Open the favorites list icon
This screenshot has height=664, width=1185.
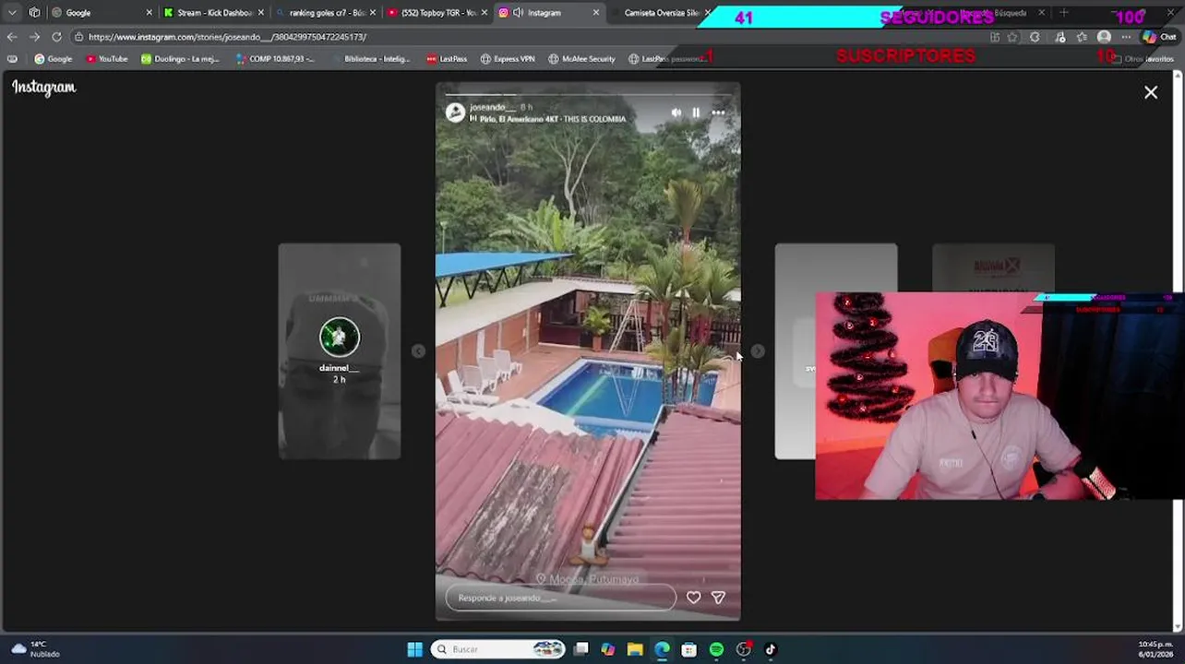(1081, 37)
